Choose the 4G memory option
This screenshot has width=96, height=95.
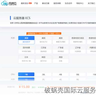[61, 79]
